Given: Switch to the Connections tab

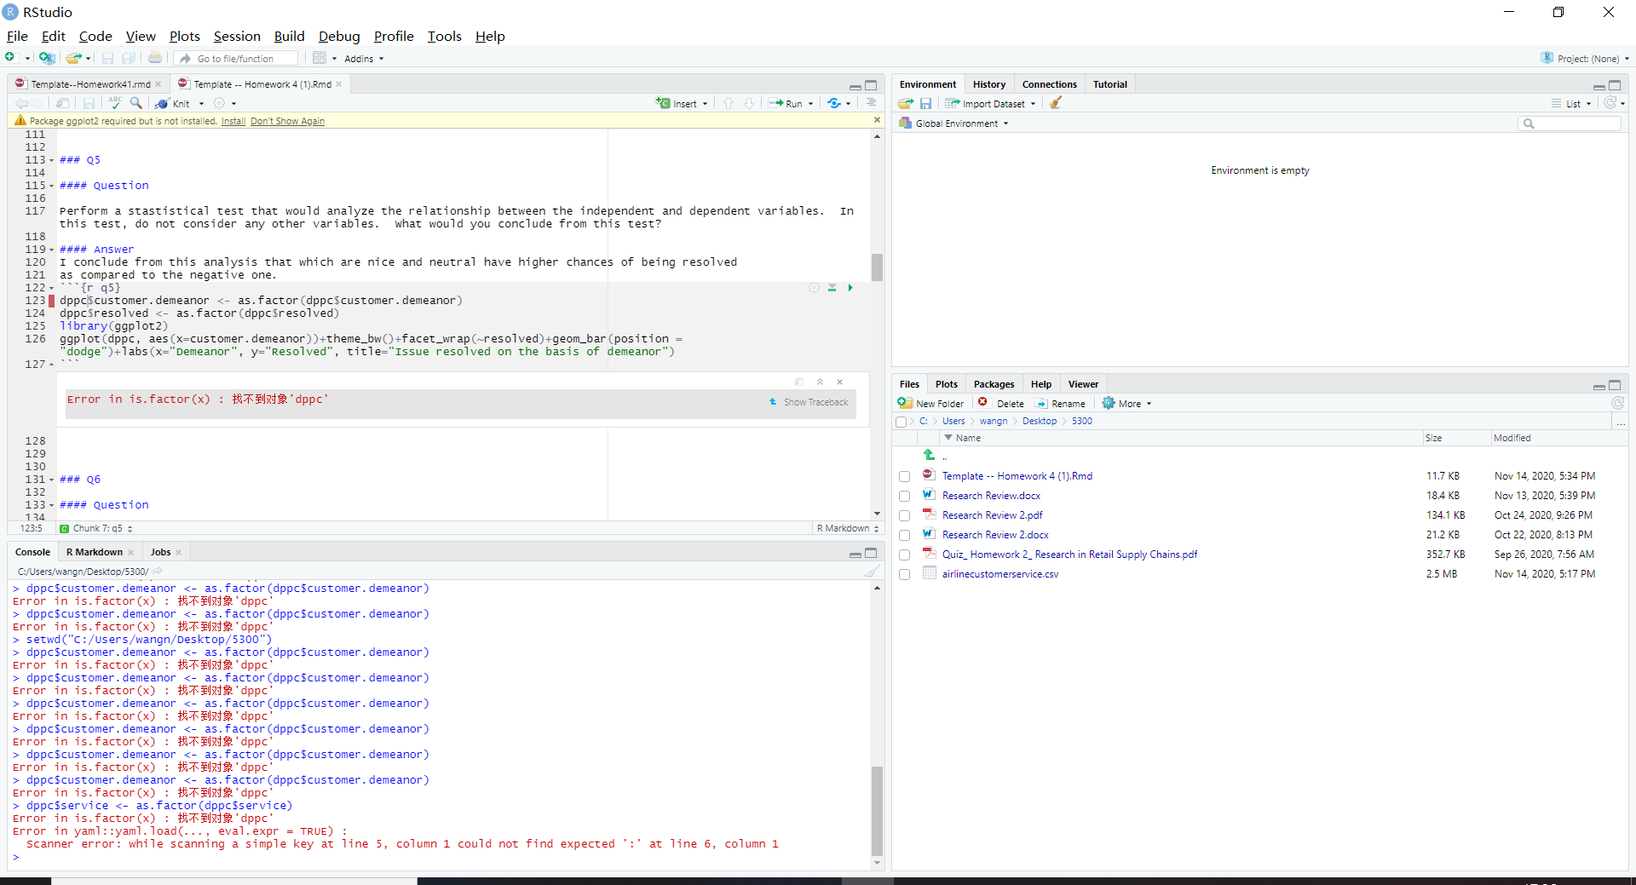Looking at the screenshot, I should [1049, 84].
